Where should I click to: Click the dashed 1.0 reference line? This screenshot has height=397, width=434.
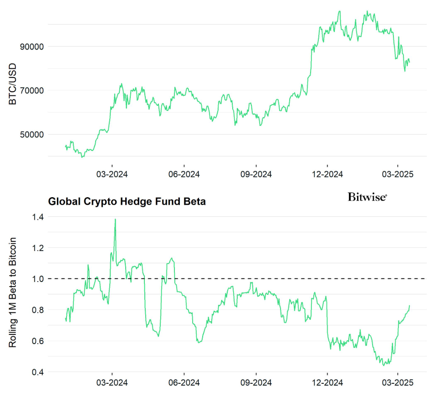(273, 278)
